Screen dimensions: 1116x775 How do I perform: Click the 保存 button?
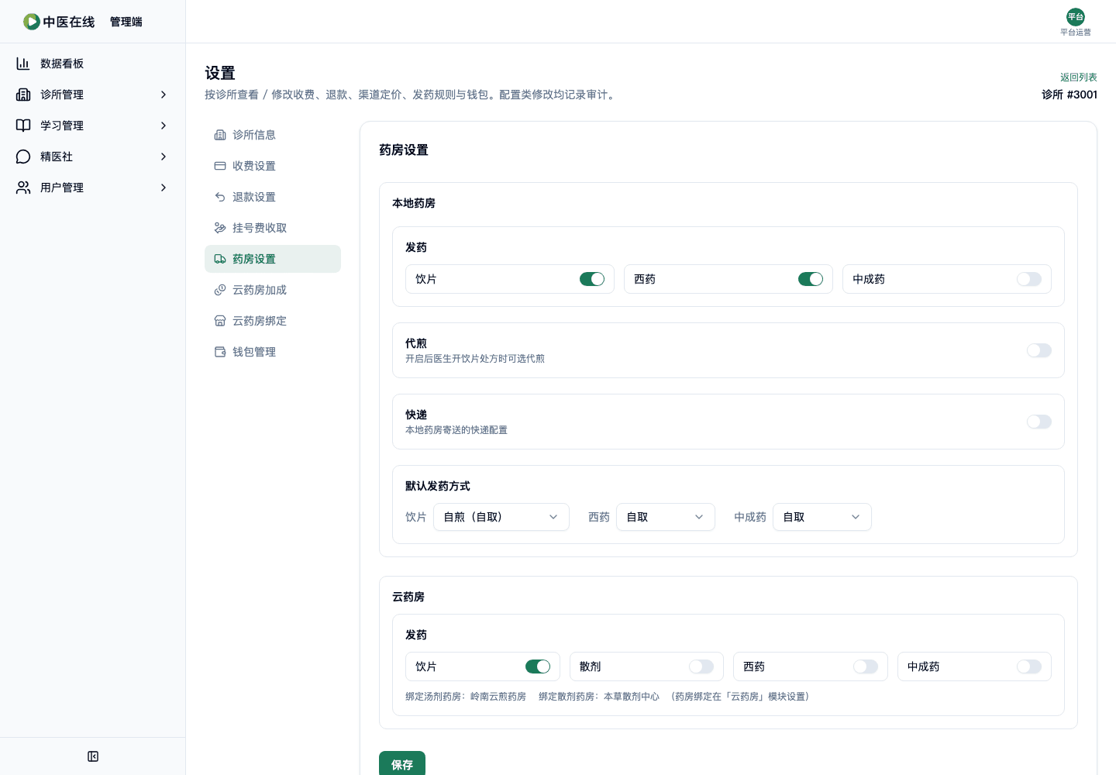point(402,764)
